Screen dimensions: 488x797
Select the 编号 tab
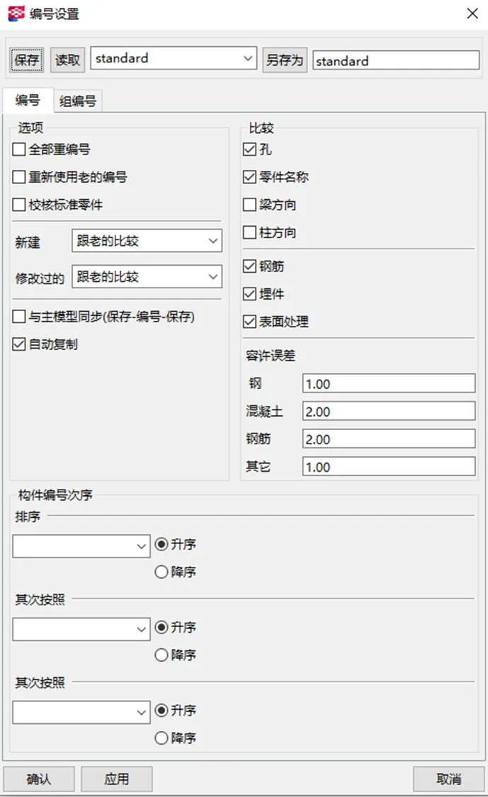[x=28, y=101]
